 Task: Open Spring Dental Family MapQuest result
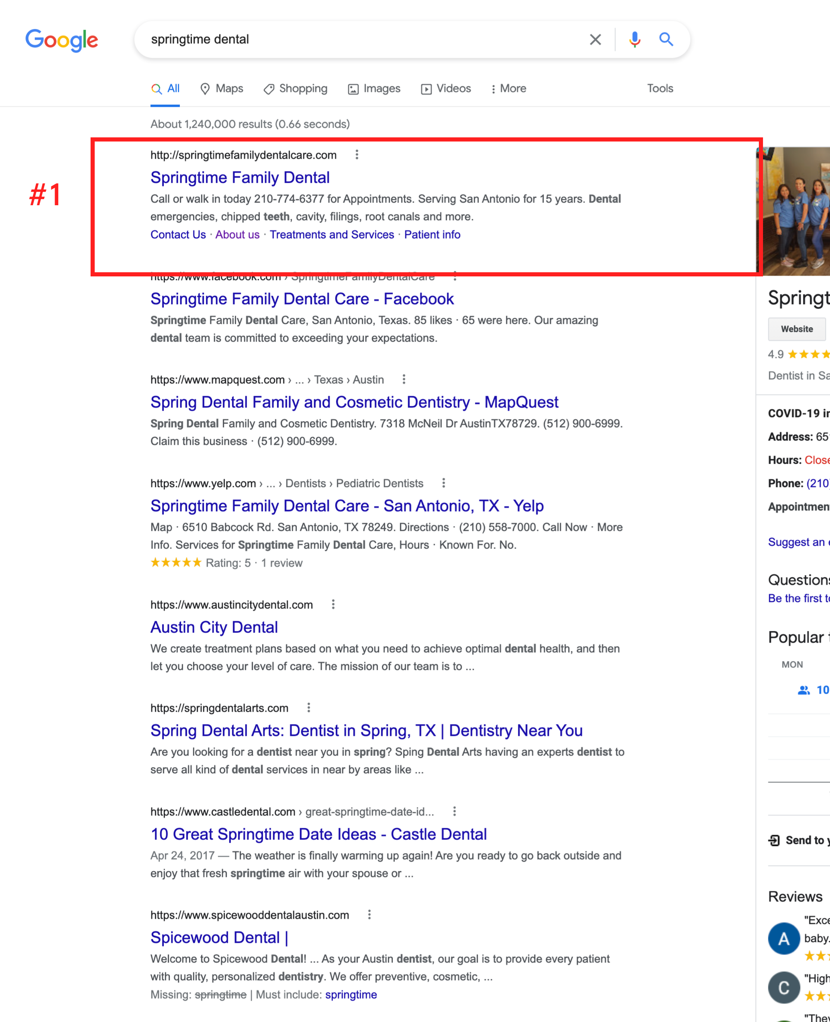(x=354, y=402)
